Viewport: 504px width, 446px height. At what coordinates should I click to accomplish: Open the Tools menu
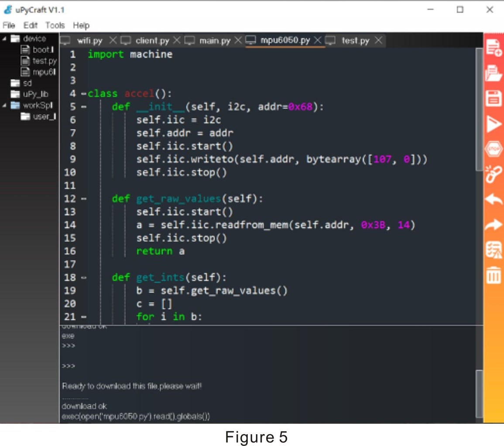[55, 25]
